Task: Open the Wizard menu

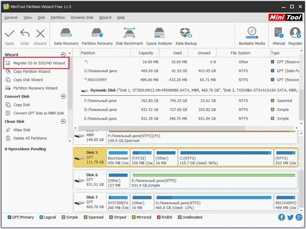Action: click(x=105, y=17)
